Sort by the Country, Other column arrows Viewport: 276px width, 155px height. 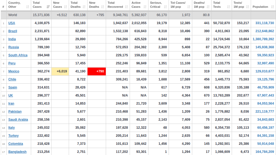[x=28, y=7]
